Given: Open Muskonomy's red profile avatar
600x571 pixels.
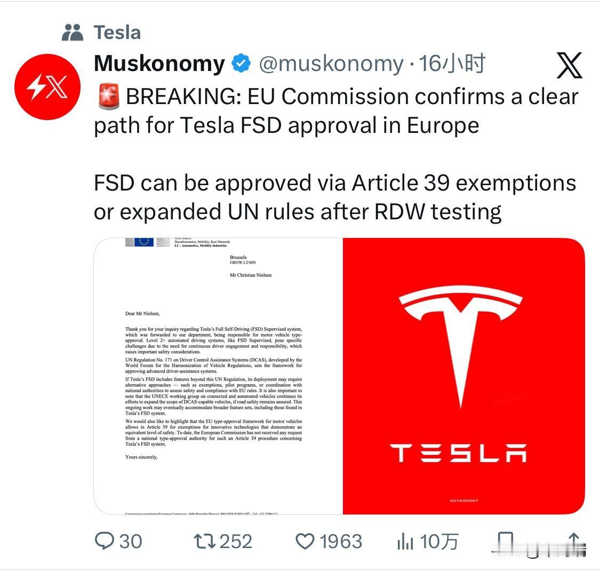Looking at the screenshot, I should (47, 87).
